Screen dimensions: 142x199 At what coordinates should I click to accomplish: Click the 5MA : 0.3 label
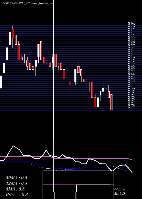[15, 189]
